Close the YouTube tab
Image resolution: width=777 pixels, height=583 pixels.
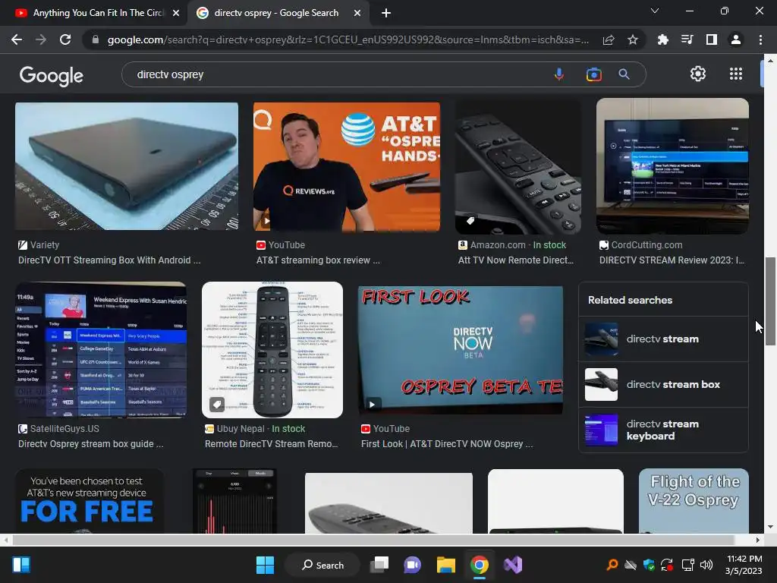[x=176, y=13]
